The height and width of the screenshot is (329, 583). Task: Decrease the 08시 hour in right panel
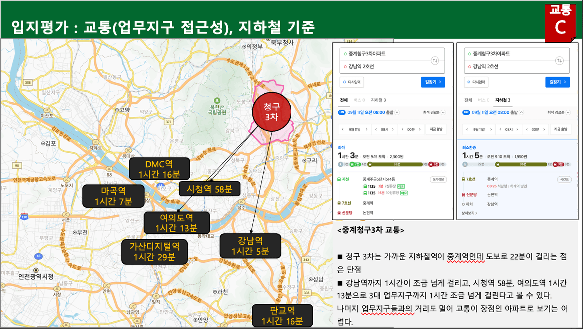[500, 129]
